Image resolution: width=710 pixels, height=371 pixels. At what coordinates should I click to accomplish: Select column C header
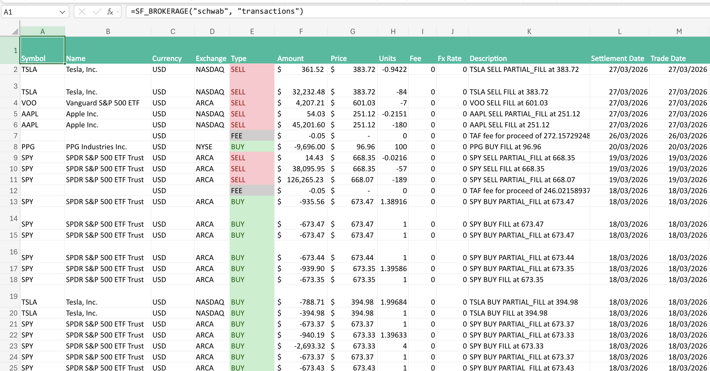tap(173, 31)
